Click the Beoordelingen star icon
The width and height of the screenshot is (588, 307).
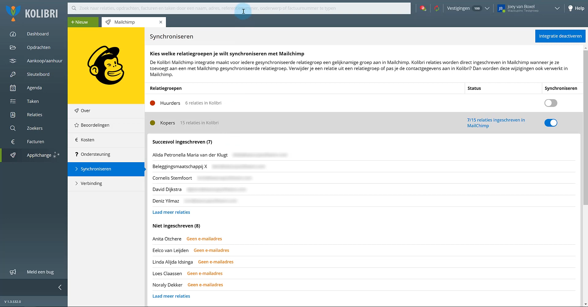click(77, 125)
